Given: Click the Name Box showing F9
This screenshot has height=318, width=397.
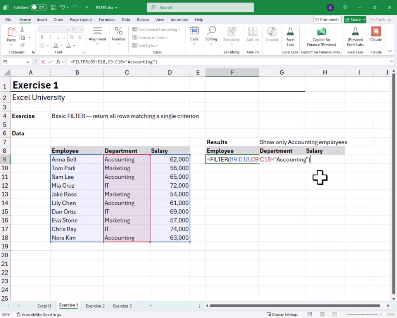Looking at the screenshot, I should [16, 62].
